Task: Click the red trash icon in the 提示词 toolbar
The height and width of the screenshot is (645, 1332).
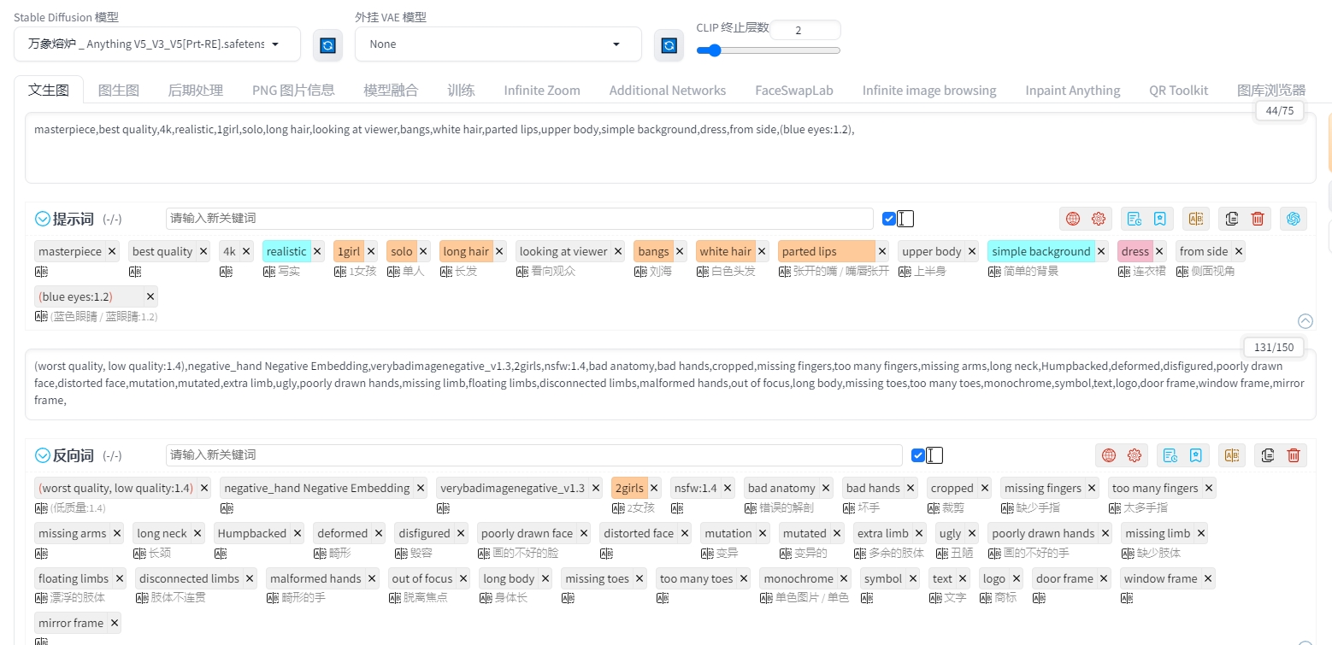Action: tap(1258, 219)
